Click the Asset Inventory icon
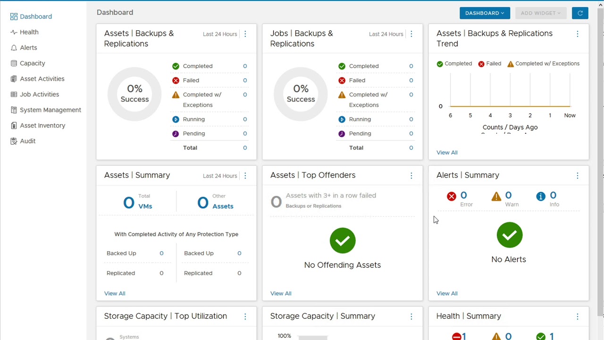This screenshot has width=604, height=340. pos(14,126)
